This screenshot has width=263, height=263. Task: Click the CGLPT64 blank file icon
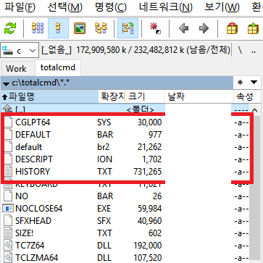pos(8,122)
